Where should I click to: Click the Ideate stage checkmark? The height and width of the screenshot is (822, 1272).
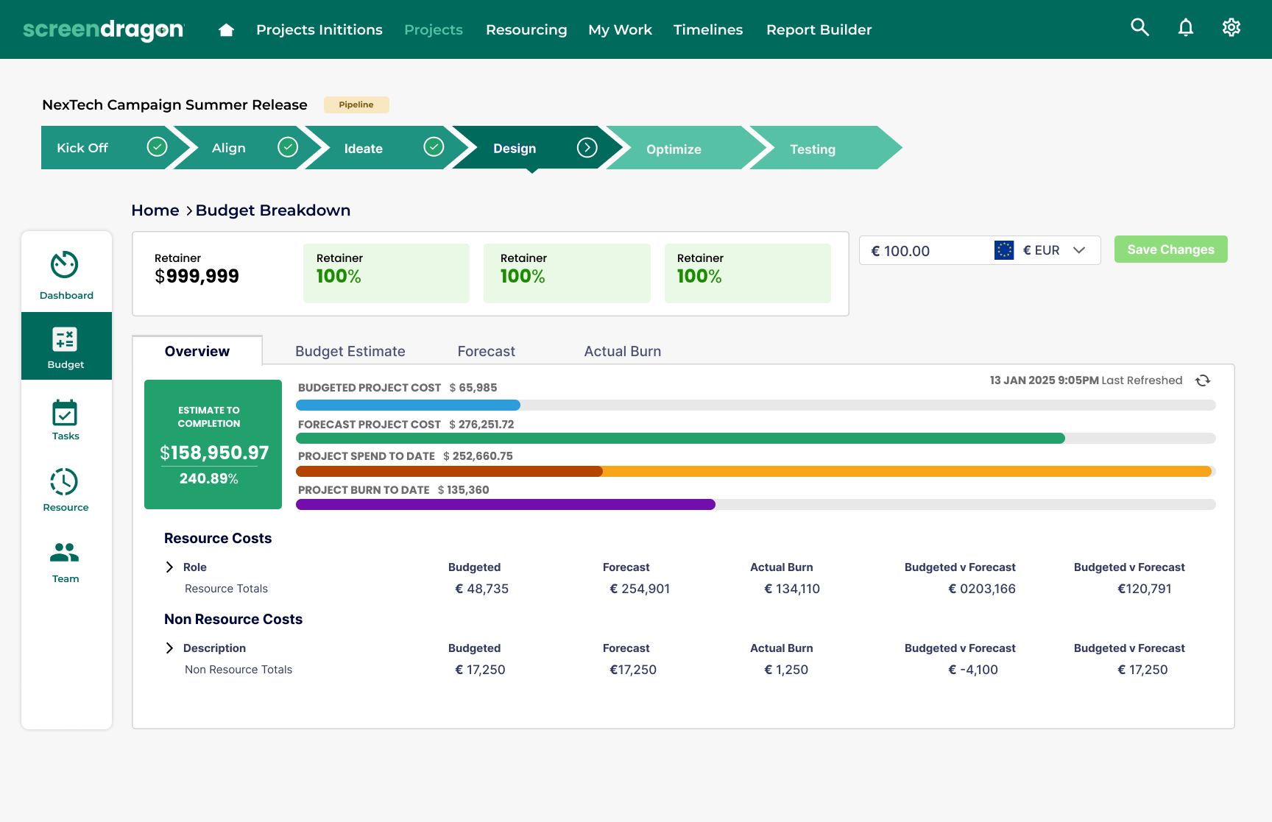click(434, 147)
